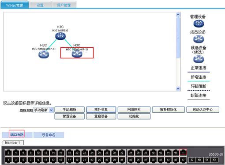Click the 管理设备 legend icon
The width and height of the screenshot is (225, 165).
tap(199, 24)
